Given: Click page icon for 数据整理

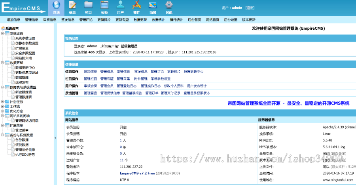Looking at the screenshot, I should pyautogui.click(x=13, y=78).
